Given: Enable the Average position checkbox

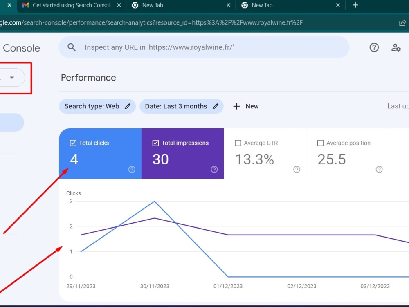Looking at the screenshot, I should [x=320, y=143].
